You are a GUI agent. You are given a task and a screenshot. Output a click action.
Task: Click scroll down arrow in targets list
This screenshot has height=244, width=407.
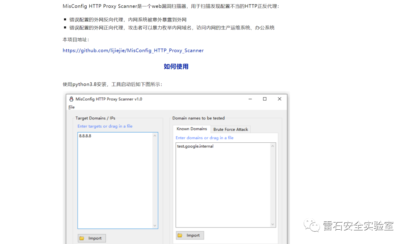(155, 225)
